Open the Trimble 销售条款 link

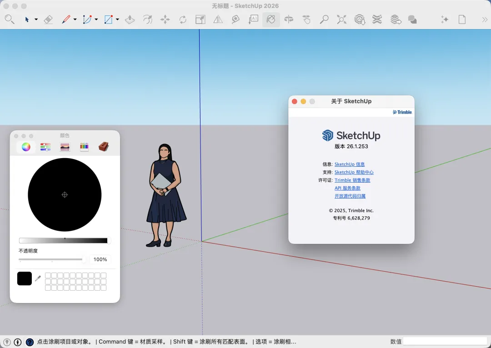(x=352, y=180)
